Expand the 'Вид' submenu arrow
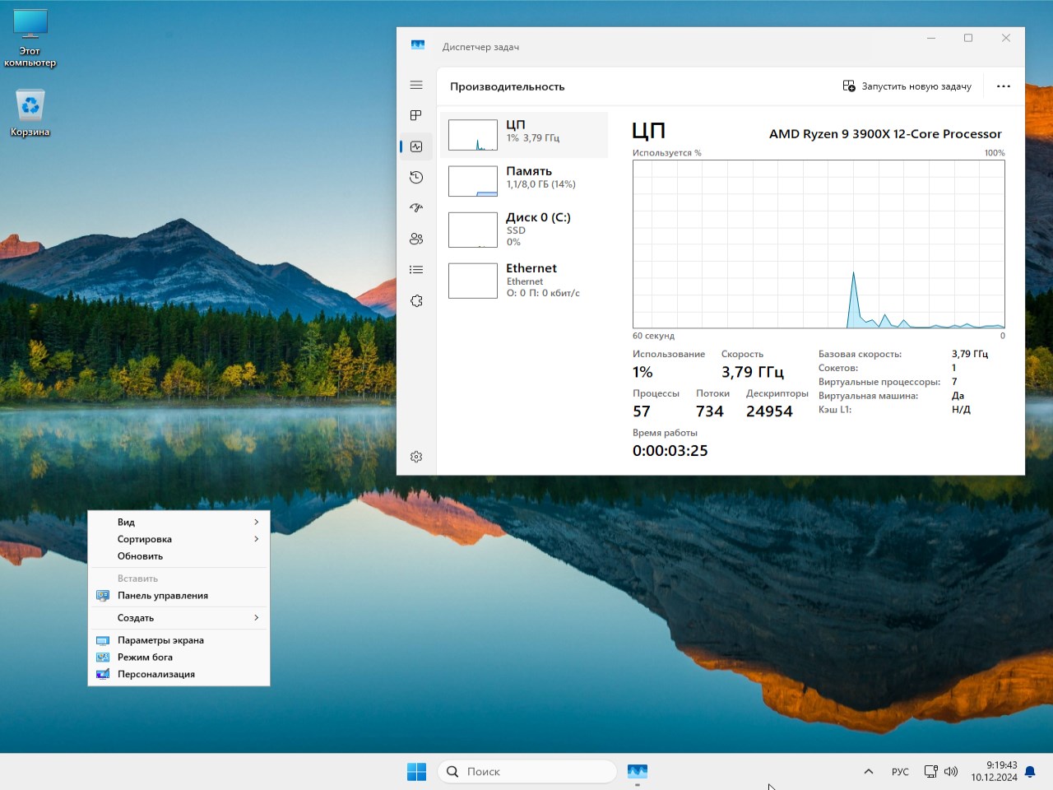Screen dimensions: 1053x790 (x=257, y=522)
